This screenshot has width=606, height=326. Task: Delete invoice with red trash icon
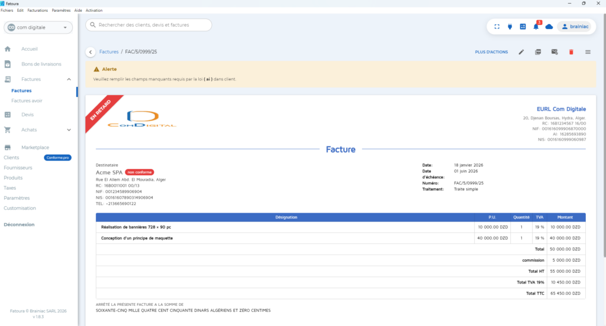[571, 52]
